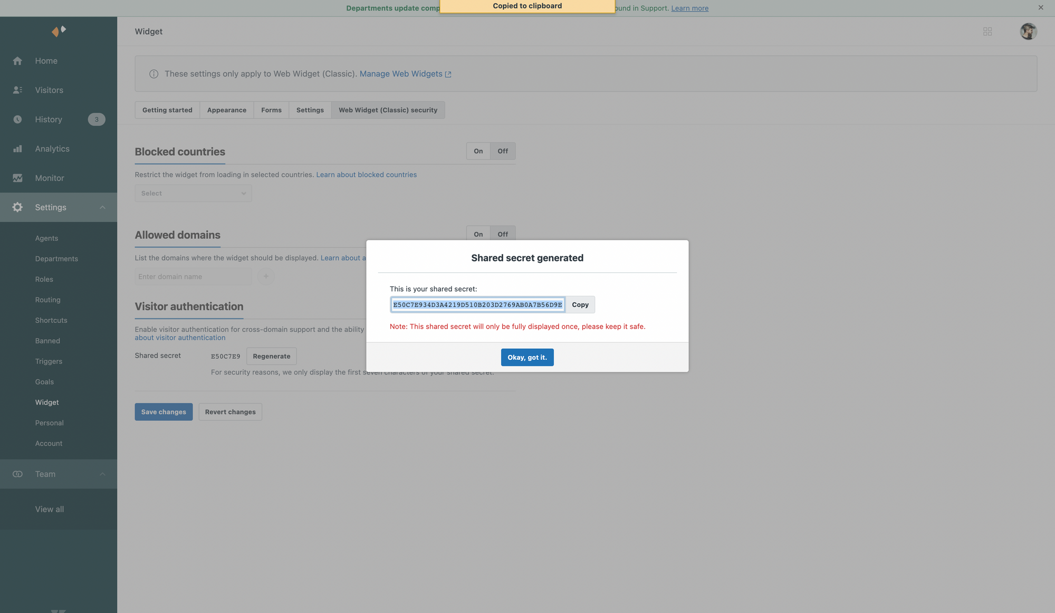Click the user profile avatar
This screenshot has height=613, width=1055.
click(x=1028, y=32)
